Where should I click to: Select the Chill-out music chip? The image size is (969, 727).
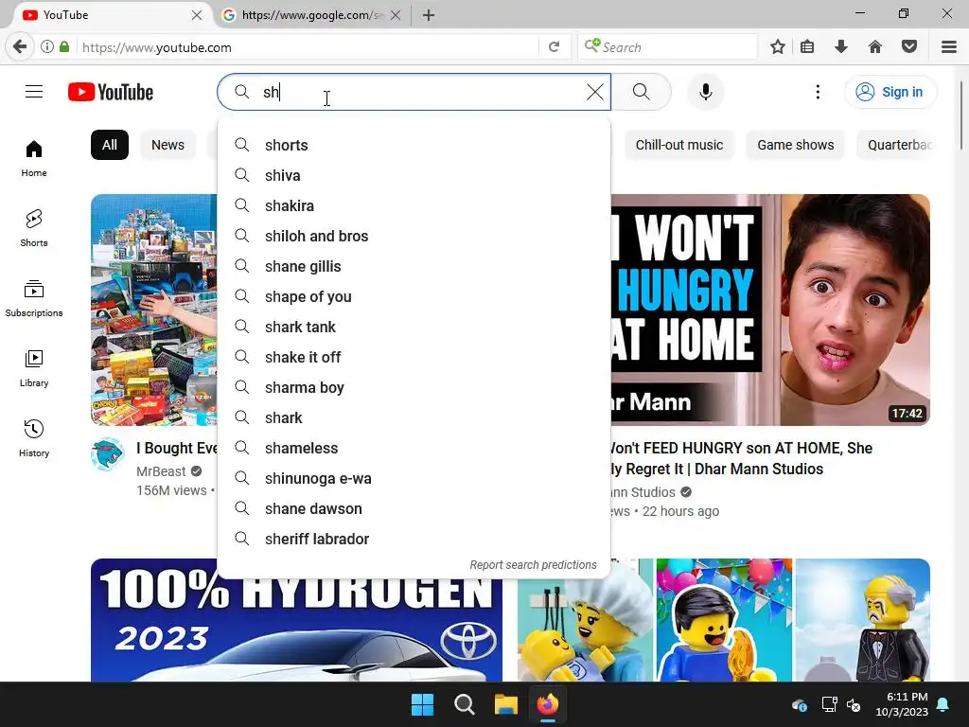pos(679,145)
